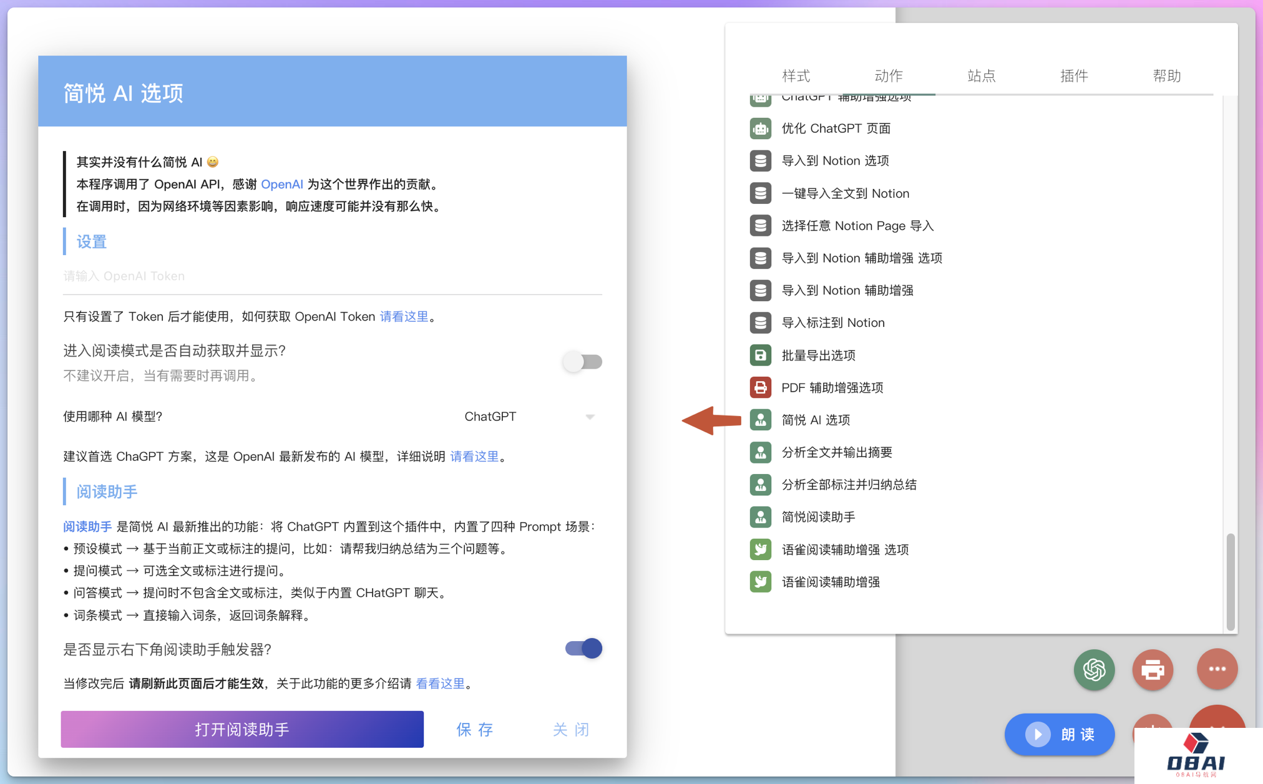Select 简悦 AI 选项 text in list
Viewport: 1263px width, 784px height.
coord(816,420)
